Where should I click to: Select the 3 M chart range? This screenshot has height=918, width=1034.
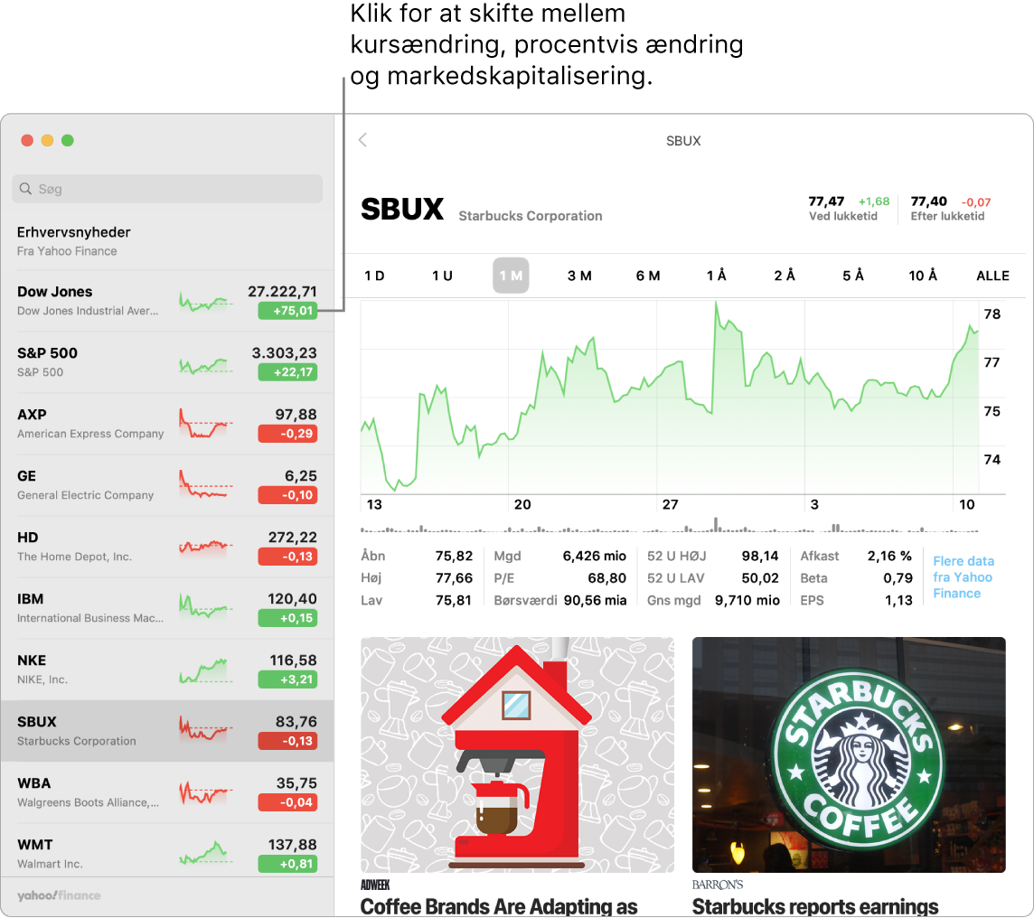[579, 276]
